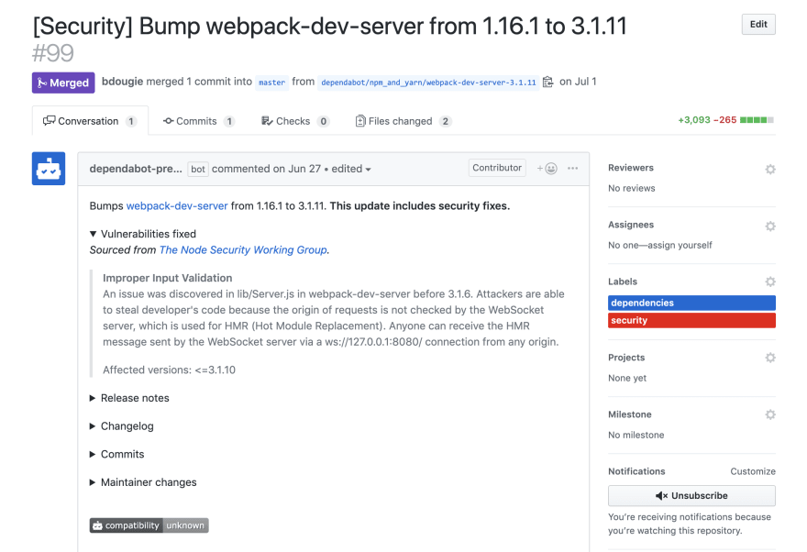Click the #99 pull request number
Image resolution: width=807 pixels, height=552 pixels.
(x=53, y=53)
